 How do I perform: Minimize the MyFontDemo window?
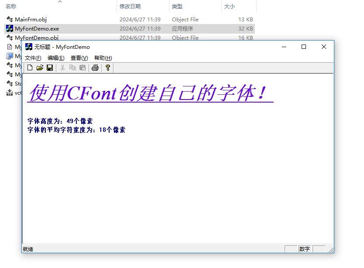click(x=284, y=47)
